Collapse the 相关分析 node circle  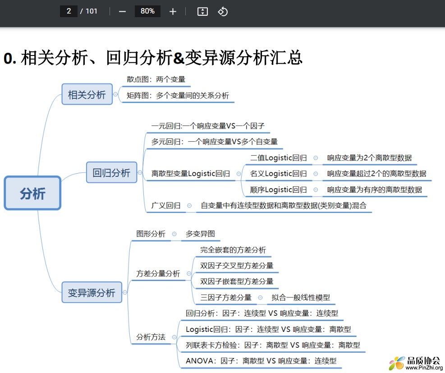(x=116, y=94)
